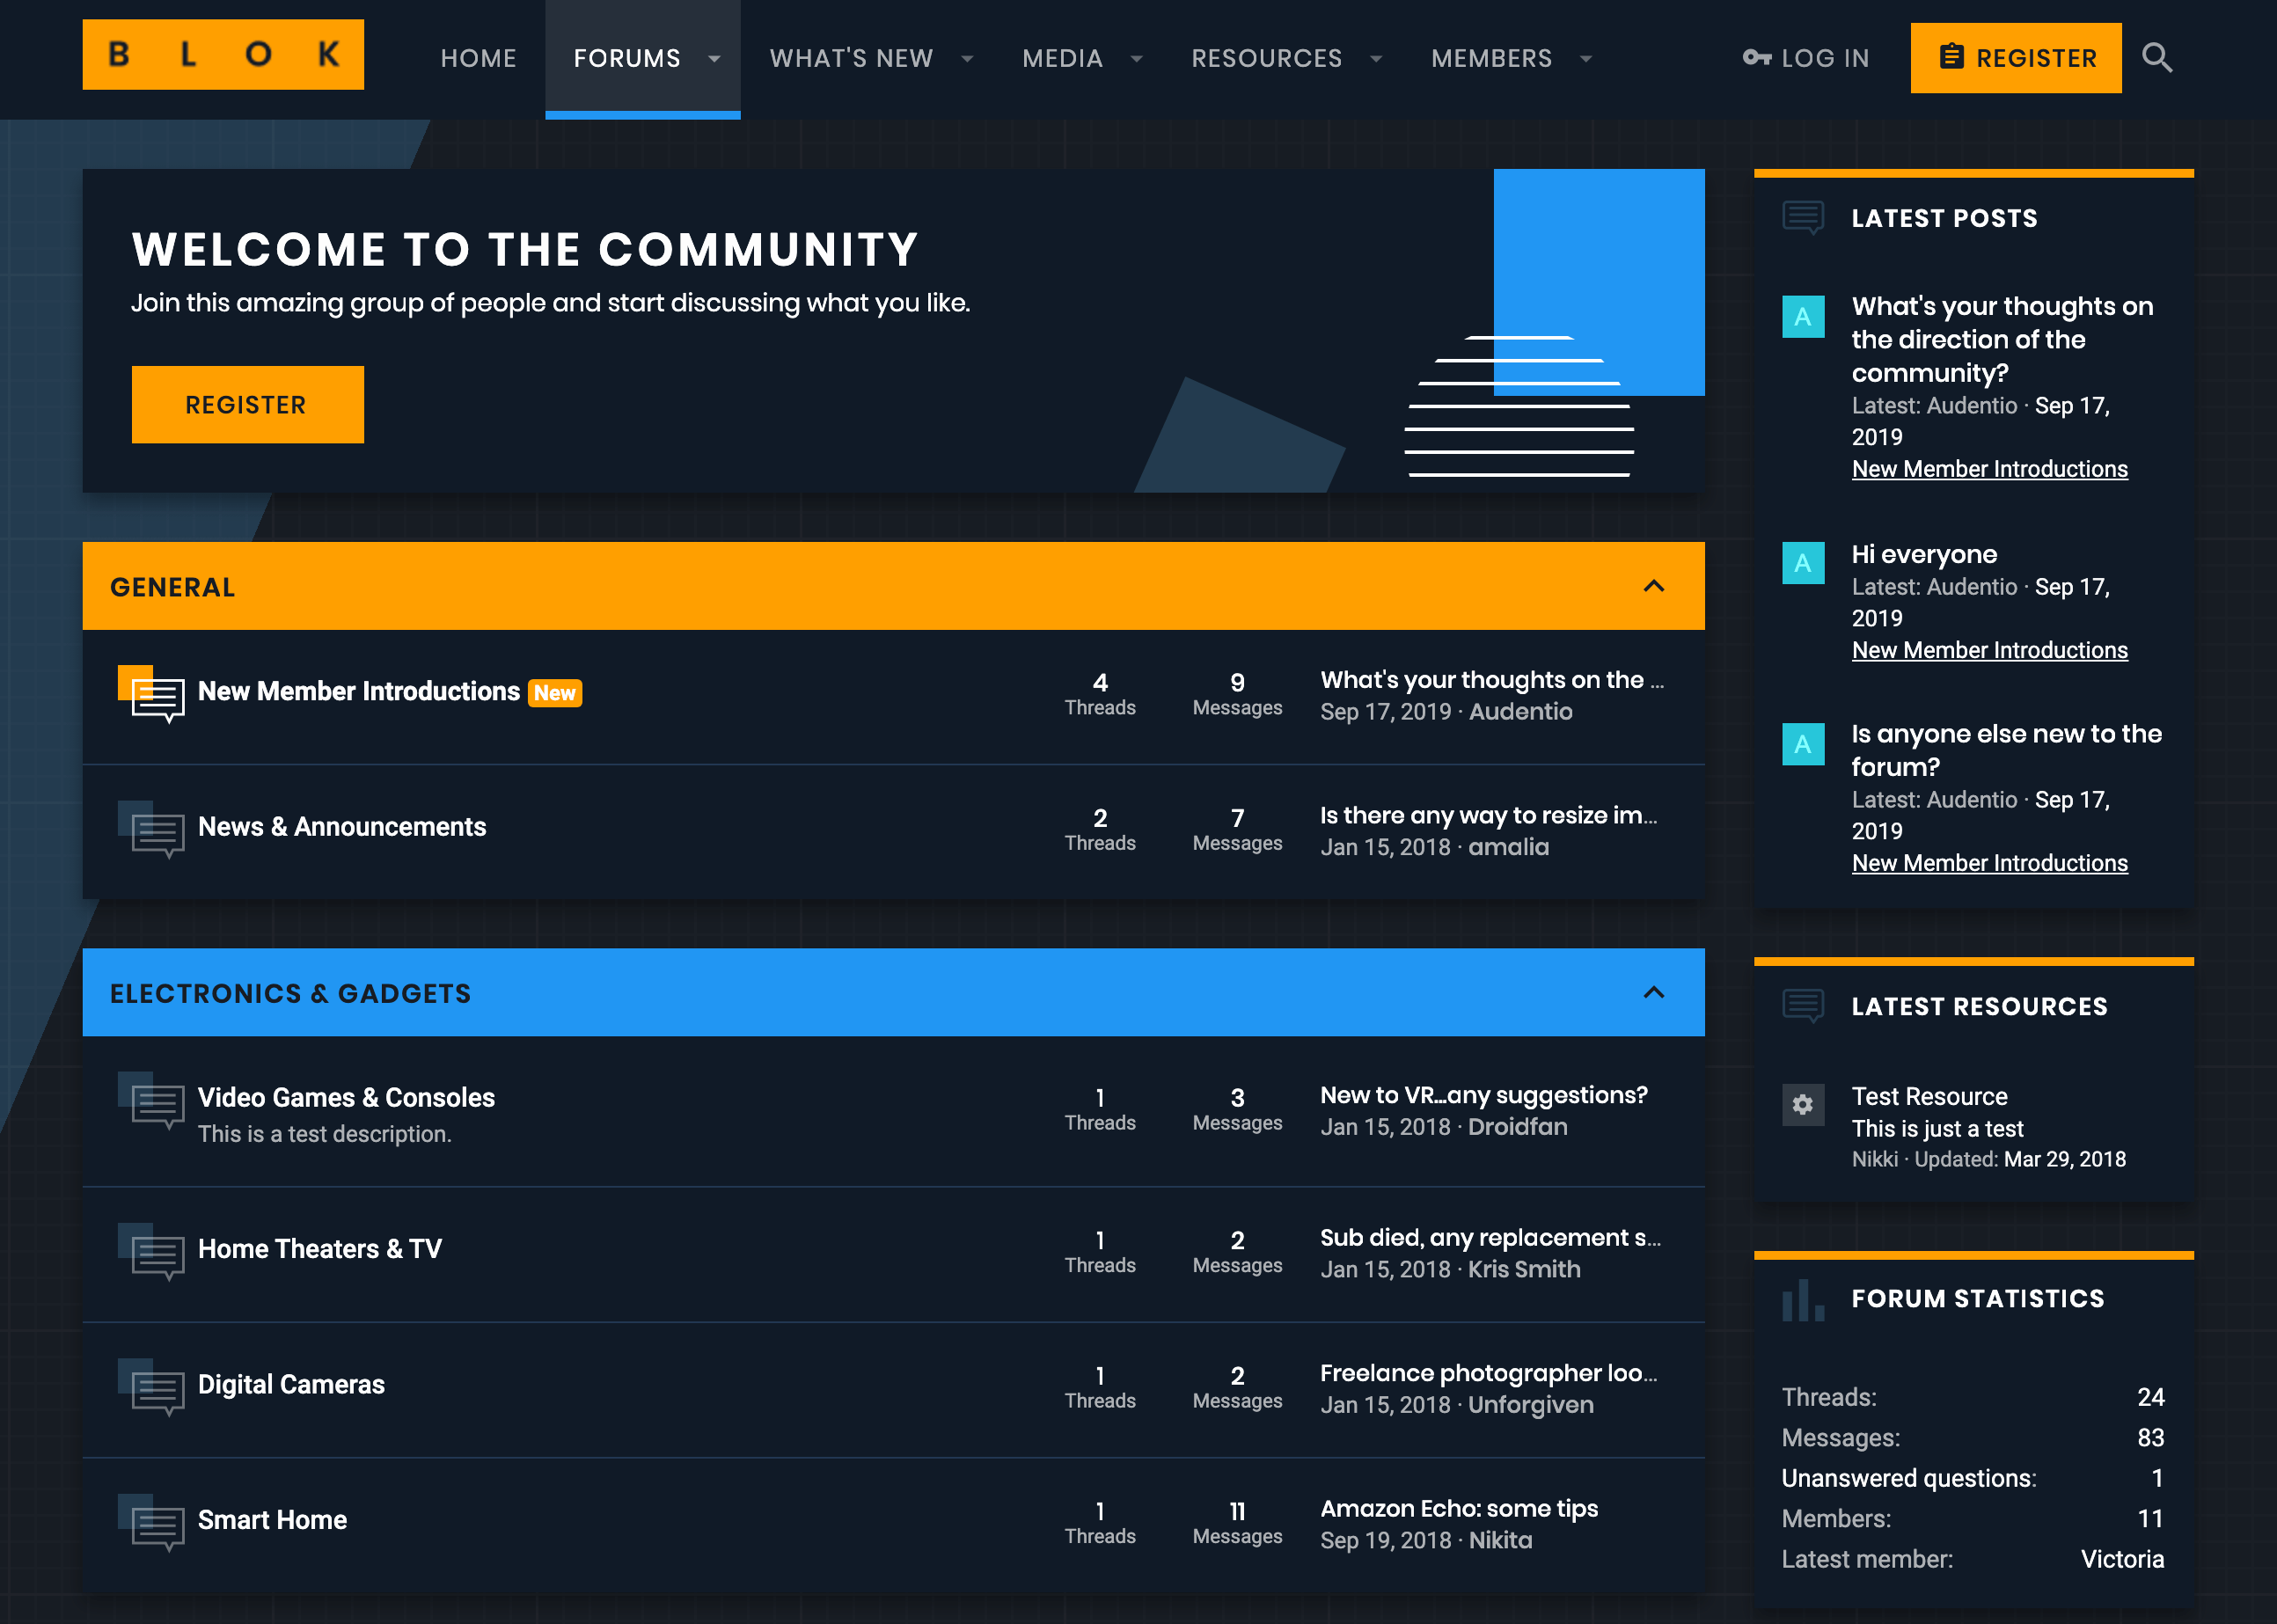Viewport: 2277px width, 1624px height.
Task: Click the orange Register button in header
Action: point(2015,59)
